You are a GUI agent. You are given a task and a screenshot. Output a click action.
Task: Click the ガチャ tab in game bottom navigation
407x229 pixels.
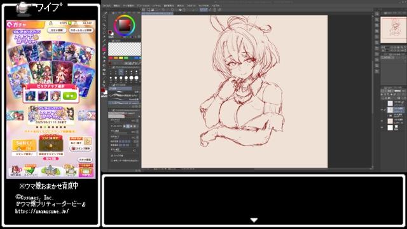(x=86, y=170)
